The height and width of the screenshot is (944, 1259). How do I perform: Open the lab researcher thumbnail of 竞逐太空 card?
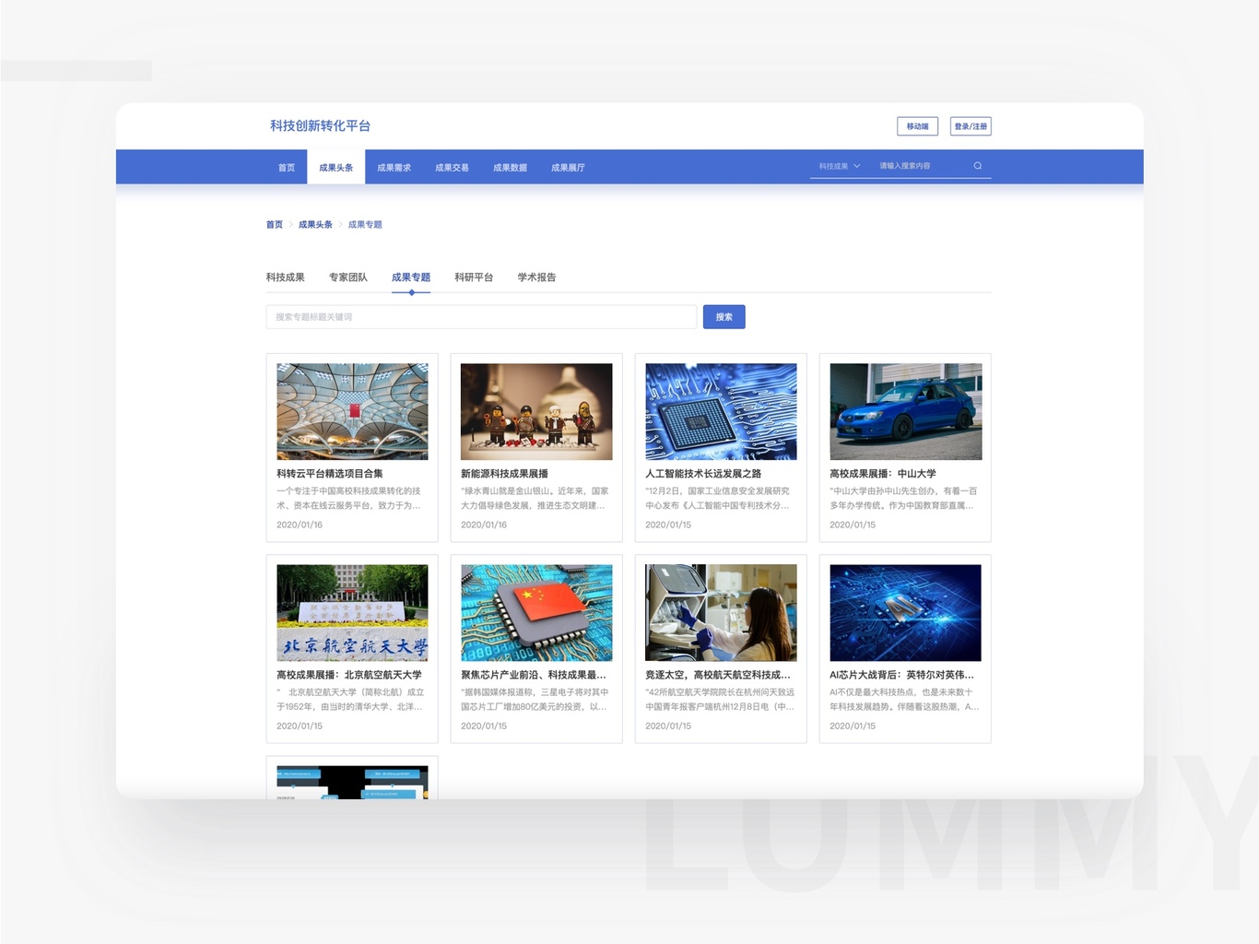click(x=721, y=613)
